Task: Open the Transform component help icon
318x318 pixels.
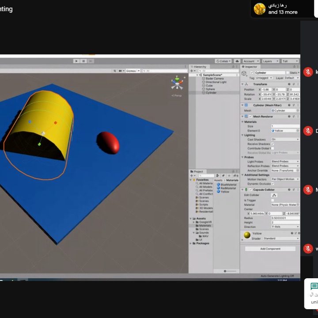Action: [x=289, y=84]
